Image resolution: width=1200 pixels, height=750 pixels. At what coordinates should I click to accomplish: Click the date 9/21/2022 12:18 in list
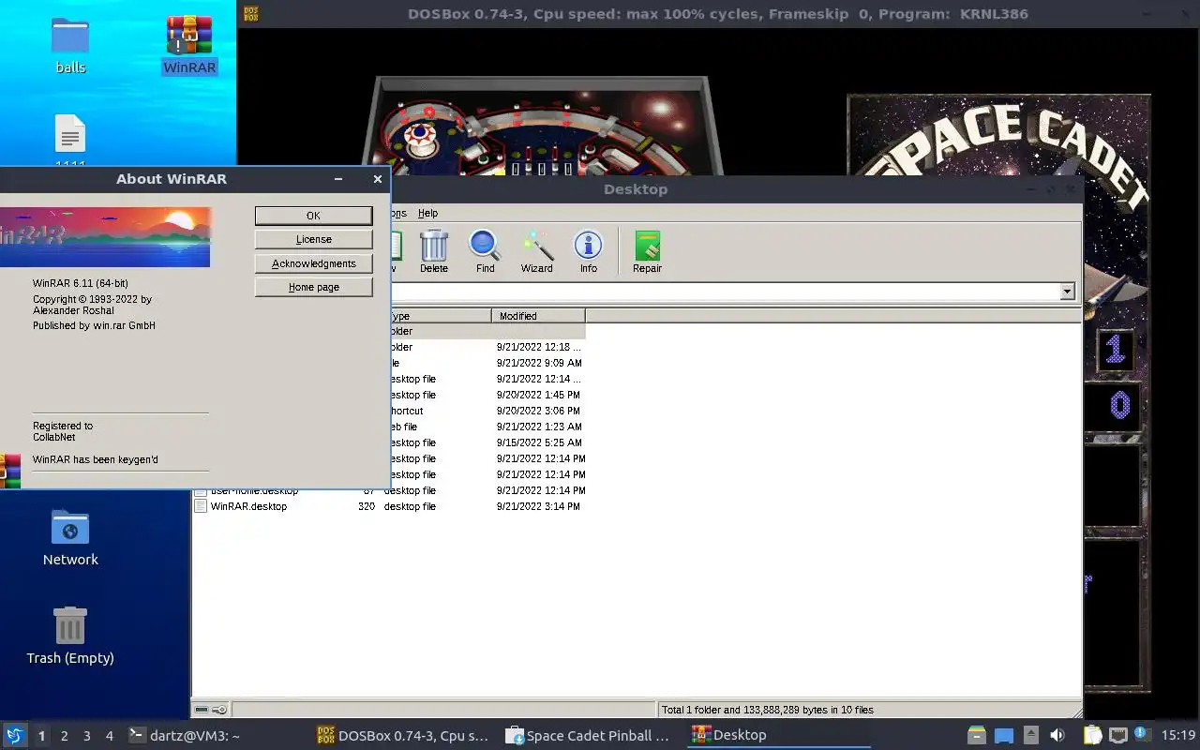point(538,347)
